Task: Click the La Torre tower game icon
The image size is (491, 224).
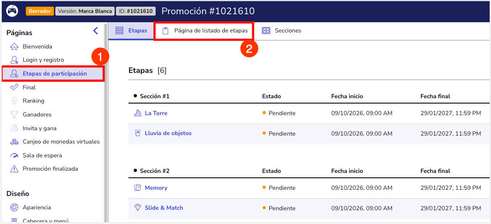Action: [x=137, y=113]
